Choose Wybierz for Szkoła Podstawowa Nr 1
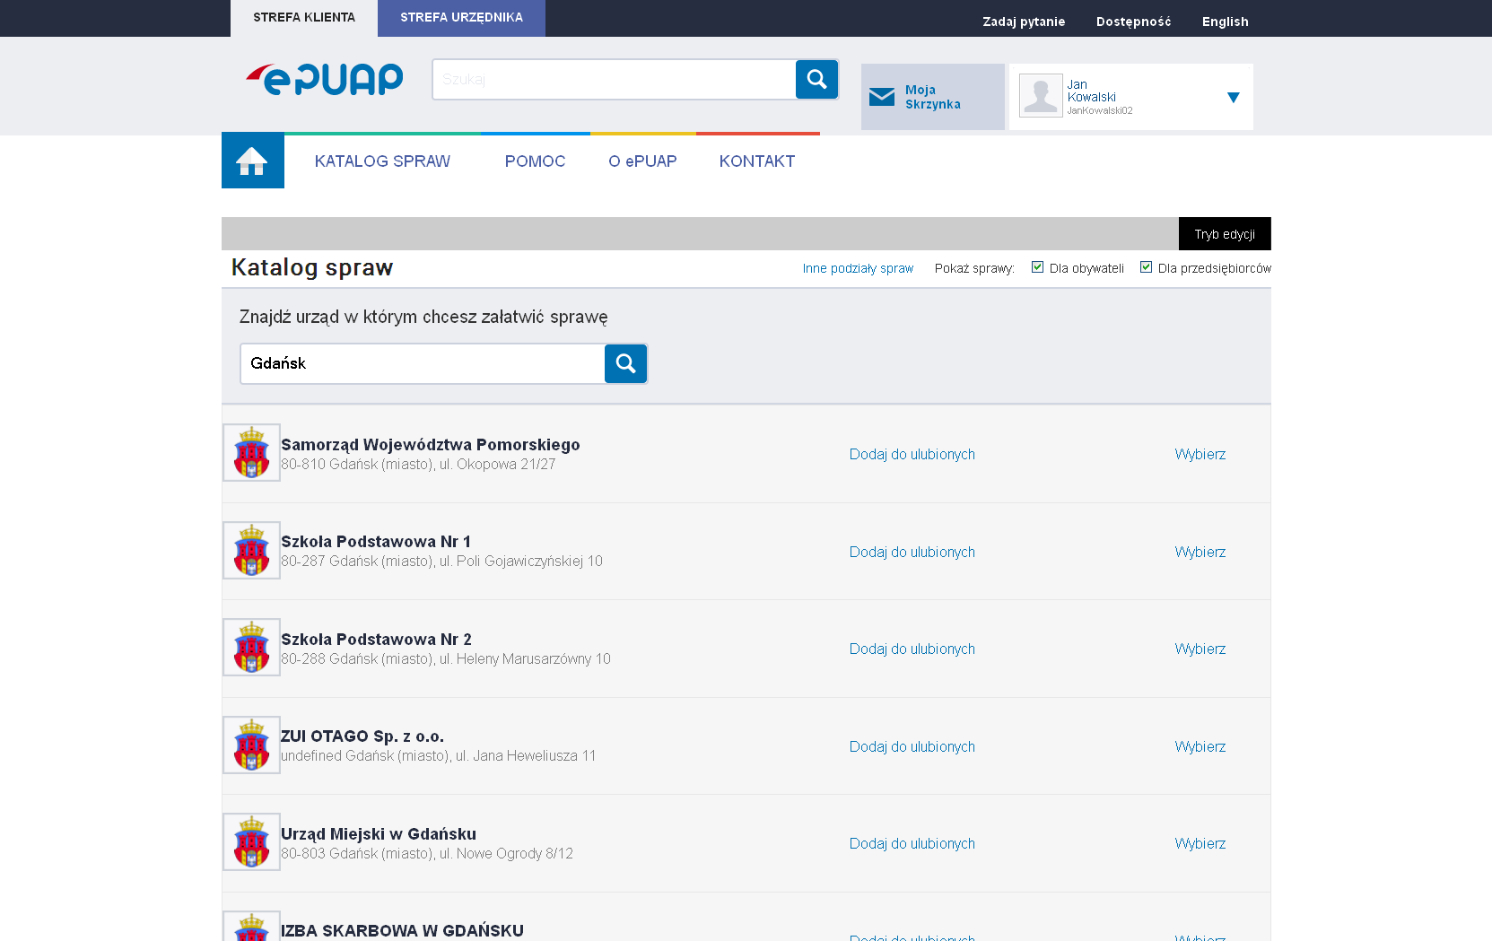This screenshot has height=941, width=1492. pyautogui.click(x=1200, y=552)
